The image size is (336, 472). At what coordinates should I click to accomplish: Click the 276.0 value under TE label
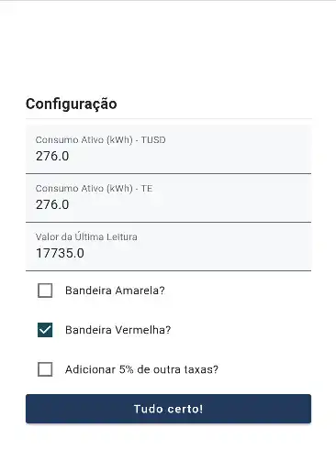(x=52, y=204)
